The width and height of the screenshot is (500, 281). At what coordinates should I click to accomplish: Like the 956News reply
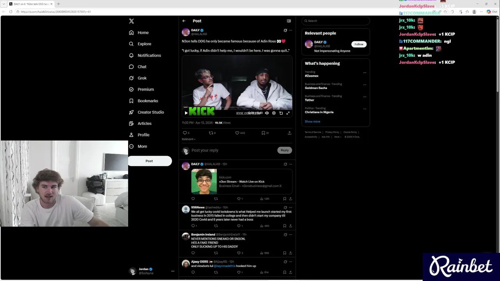239,226
